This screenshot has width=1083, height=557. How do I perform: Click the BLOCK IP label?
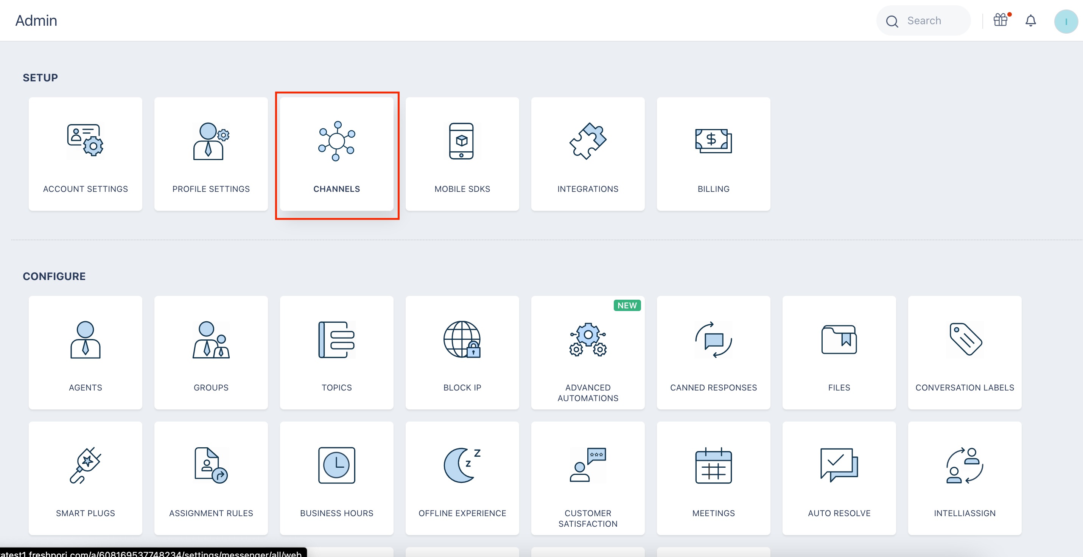click(x=462, y=387)
